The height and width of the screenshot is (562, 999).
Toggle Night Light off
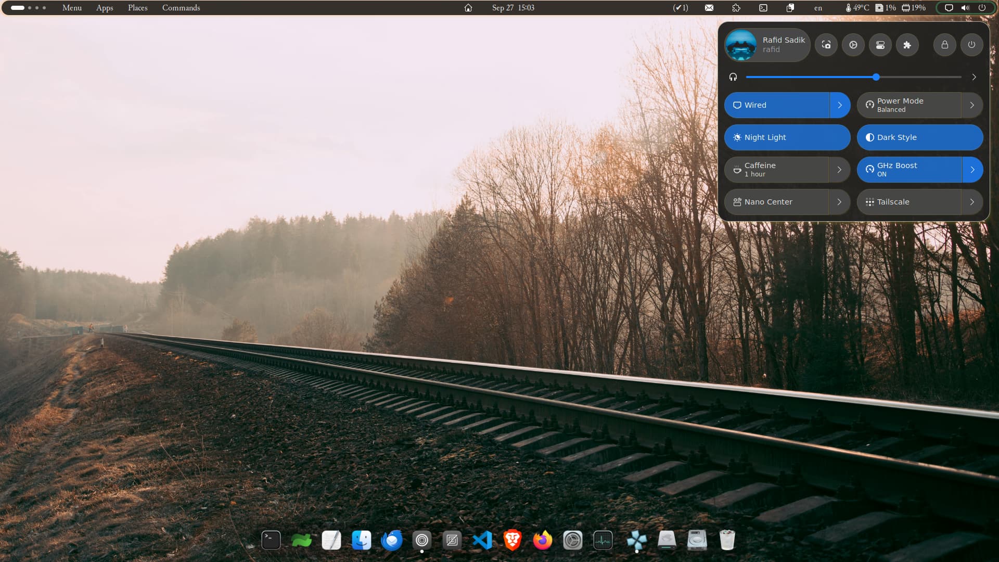pyautogui.click(x=787, y=137)
